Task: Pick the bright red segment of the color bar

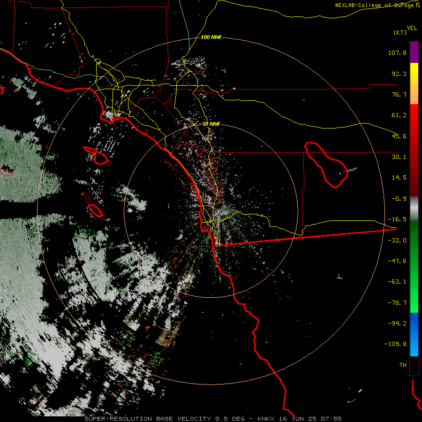Action: [x=414, y=150]
